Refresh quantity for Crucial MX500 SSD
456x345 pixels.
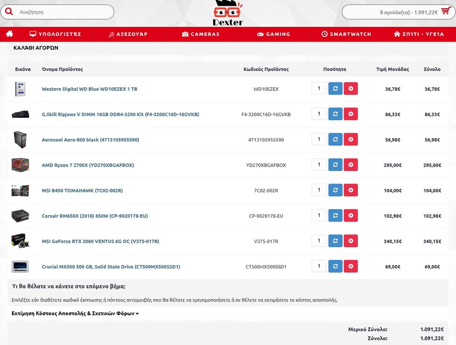click(335, 266)
